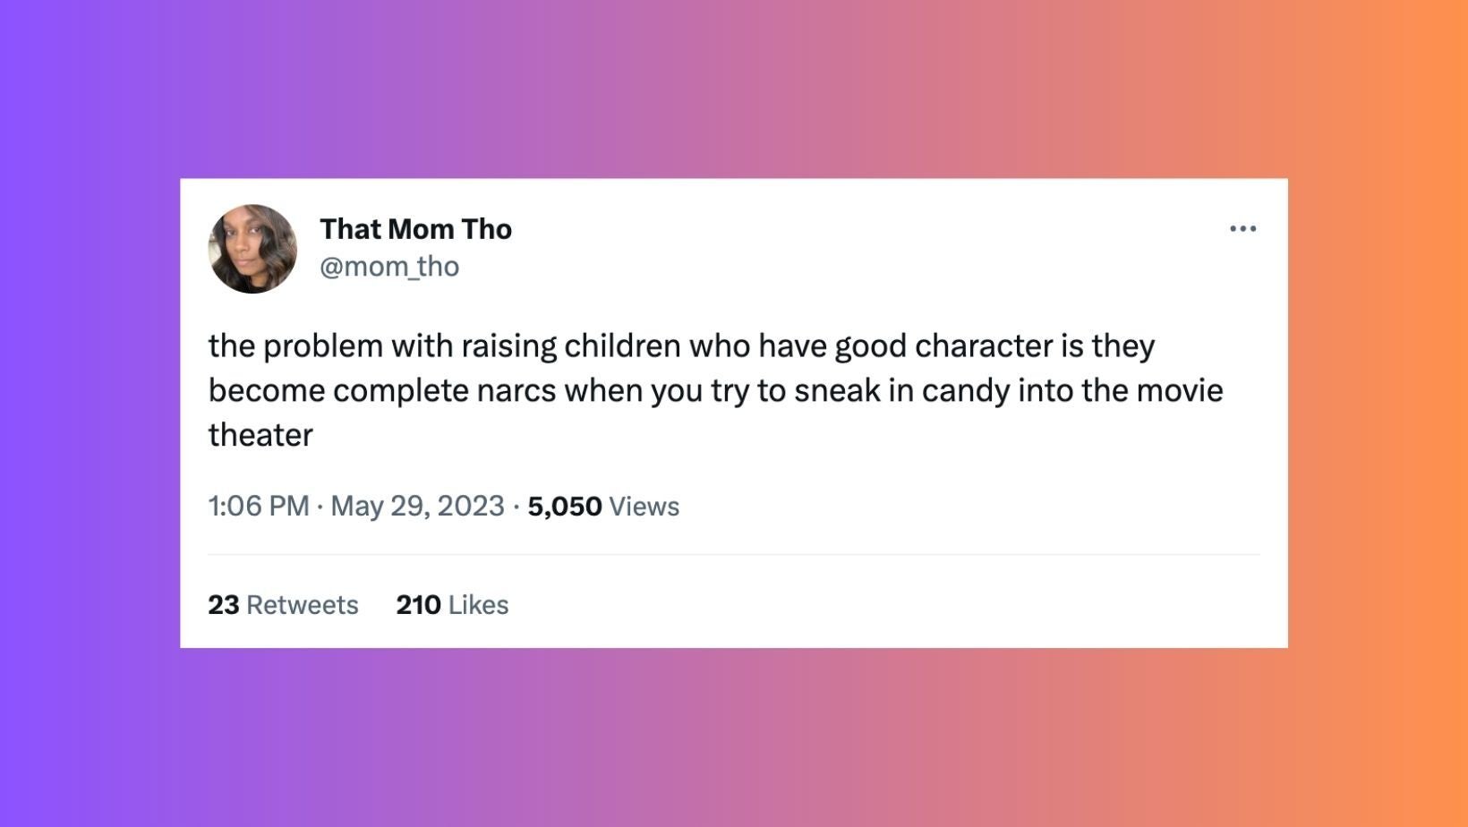Click the profile avatar photo
Screen dimensions: 1468x827
(x=252, y=249)
